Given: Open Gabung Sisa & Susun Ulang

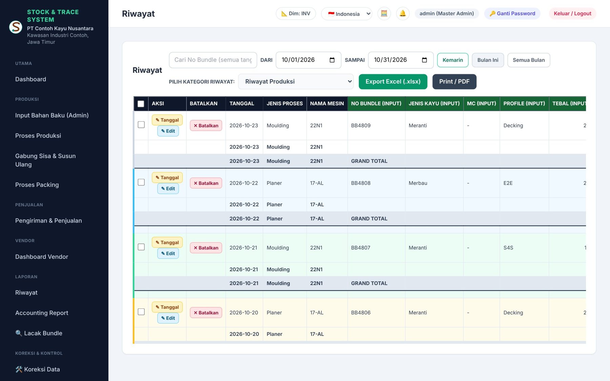Looking at the screenshot, I should coord(45,160).
